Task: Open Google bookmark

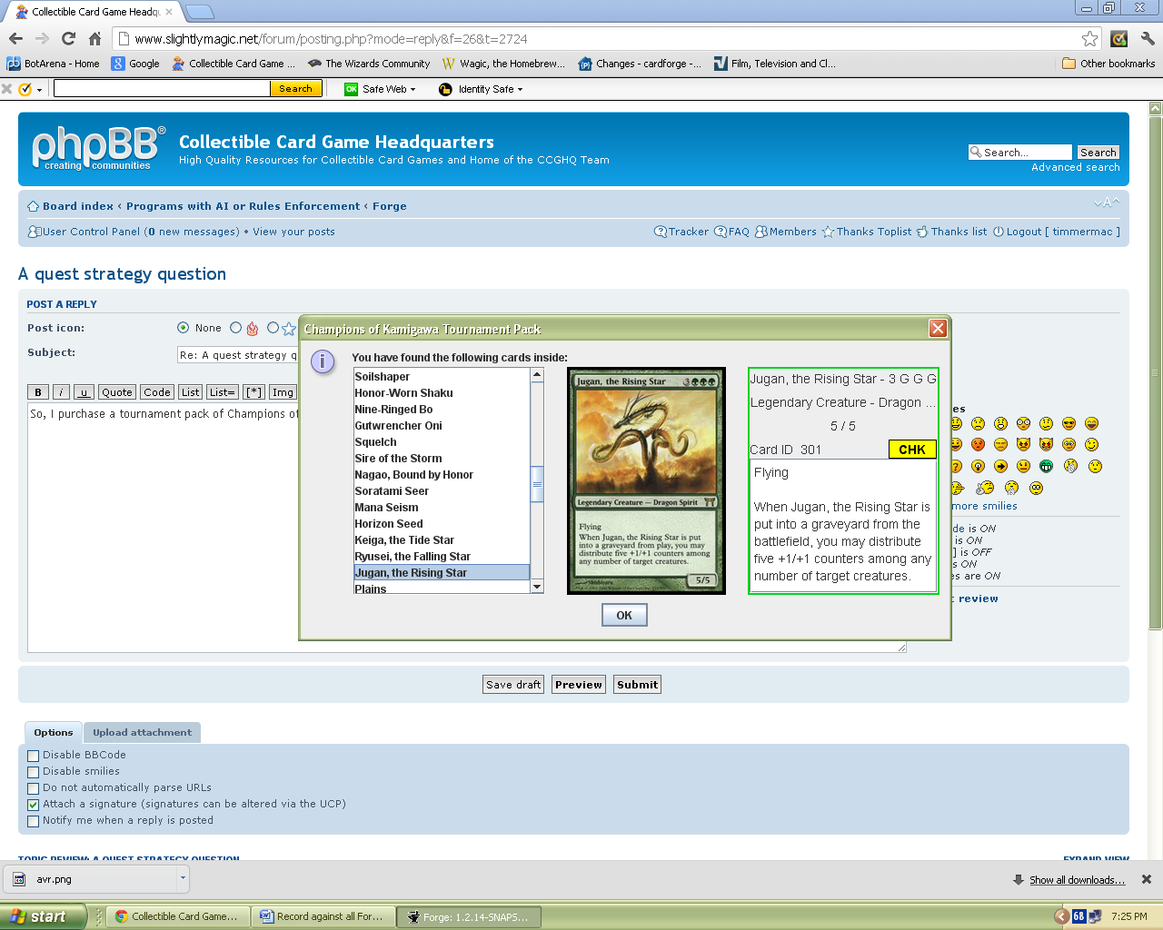Action: 135,64
